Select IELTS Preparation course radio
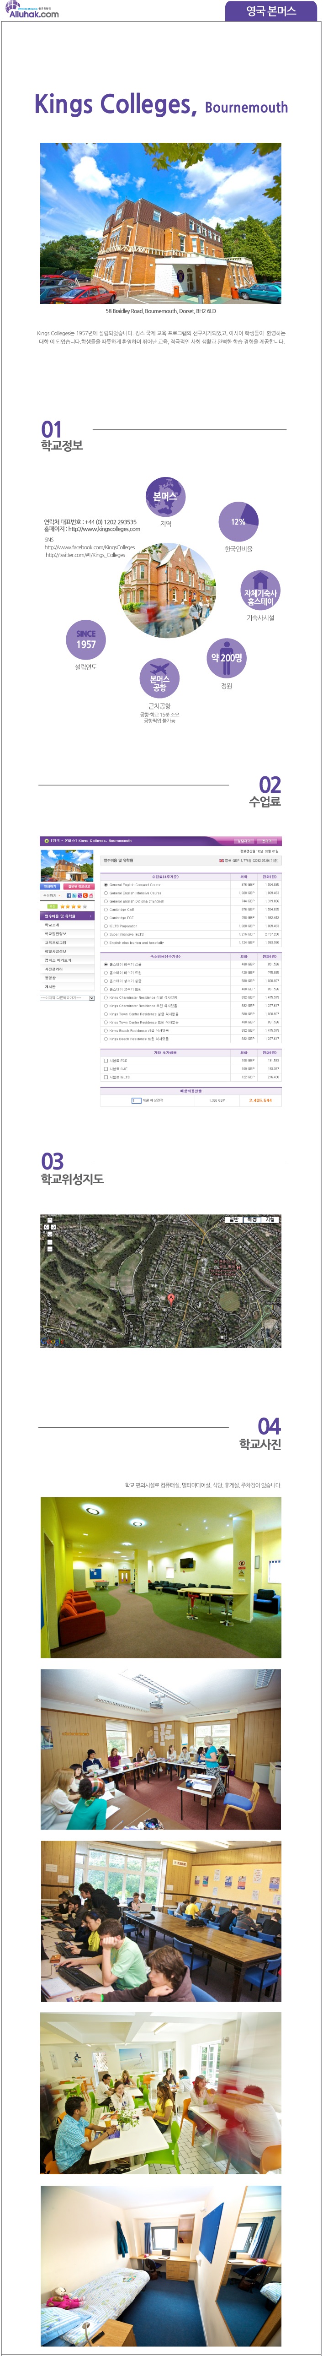Viewport: 323px width, 2356px height. click(x=106, y=926)
